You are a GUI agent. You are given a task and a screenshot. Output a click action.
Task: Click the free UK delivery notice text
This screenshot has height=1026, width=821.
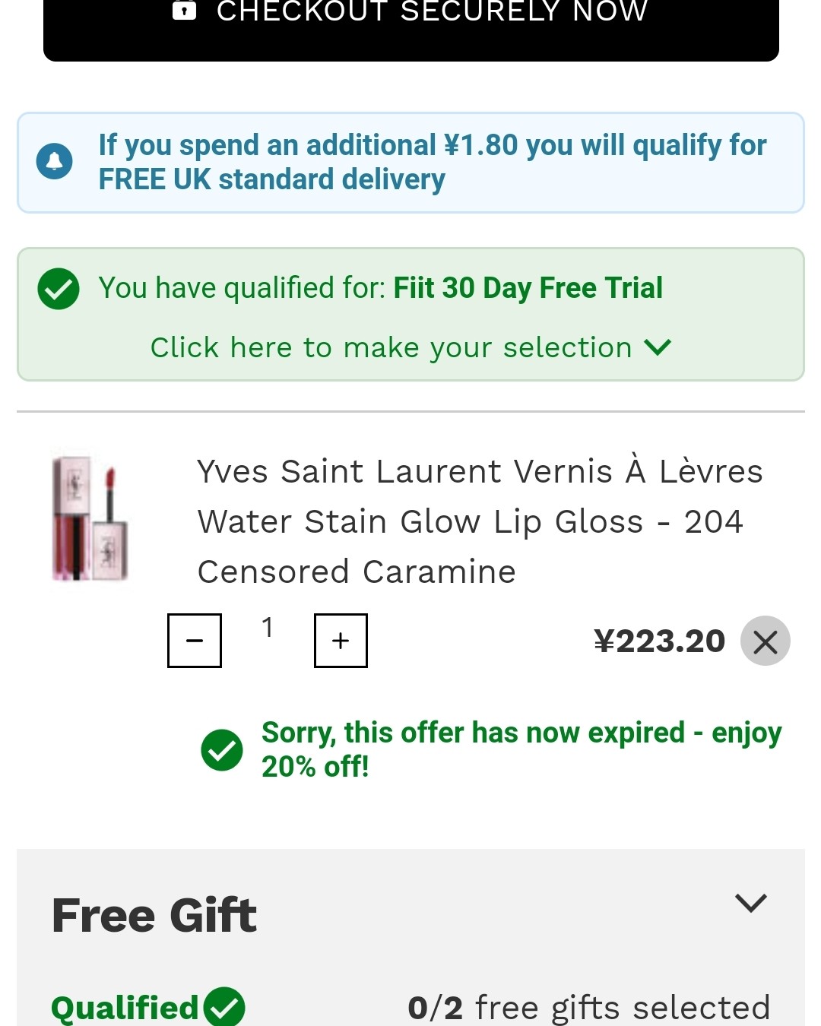point(432,162)
